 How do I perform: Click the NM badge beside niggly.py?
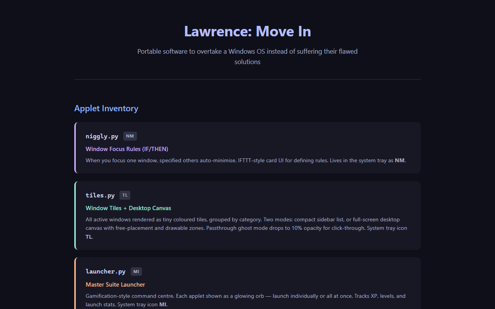click(130, 136)
